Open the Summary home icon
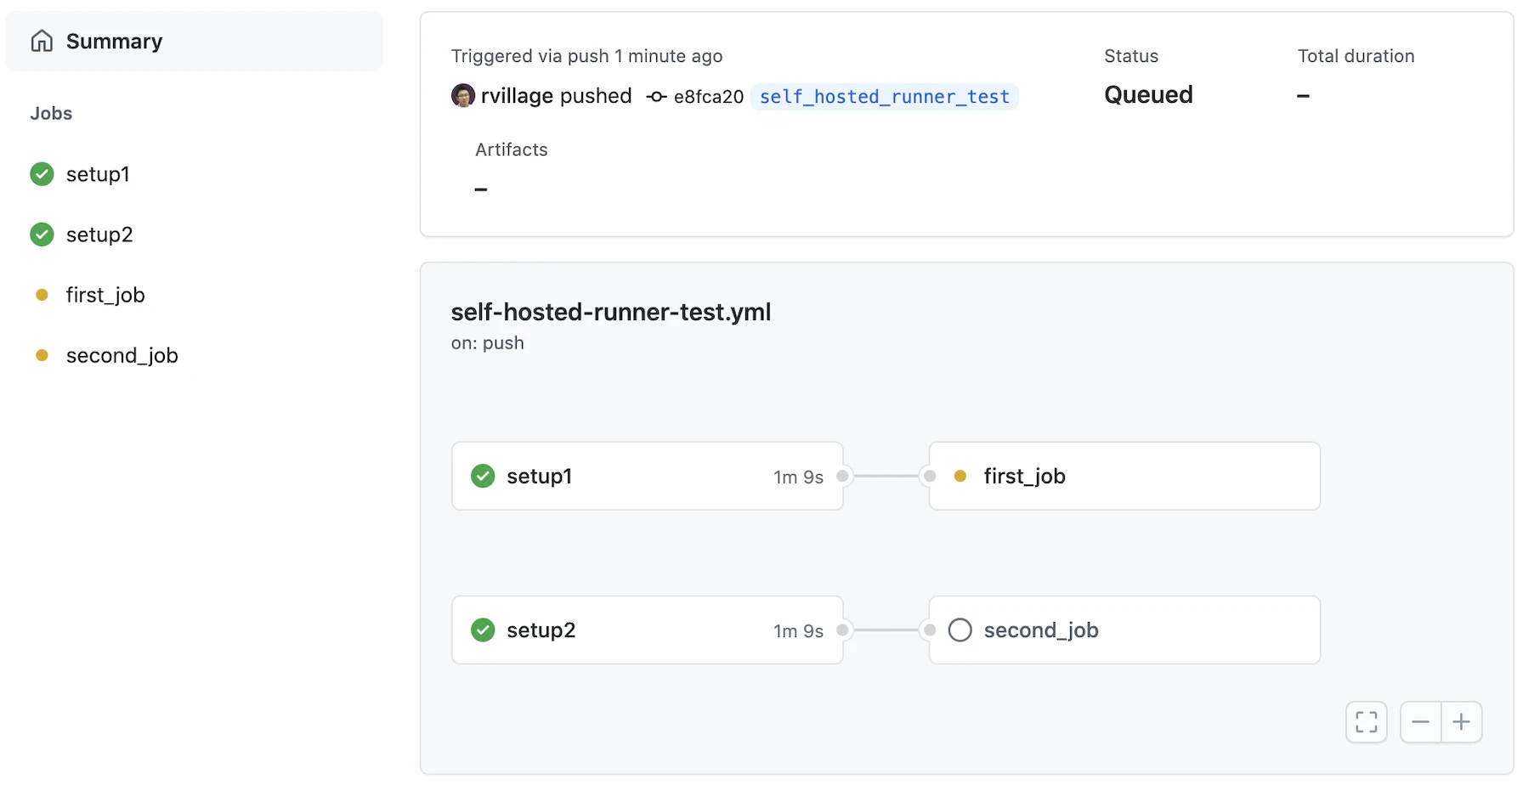The width and height of the screenshot is (1523, 785). [x=42, y=41]
